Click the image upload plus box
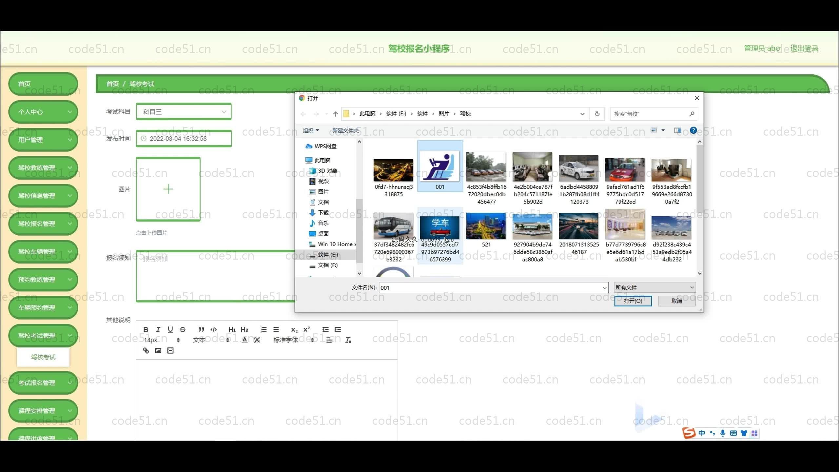The image size is (839, 472). click(x=168, y=189)
